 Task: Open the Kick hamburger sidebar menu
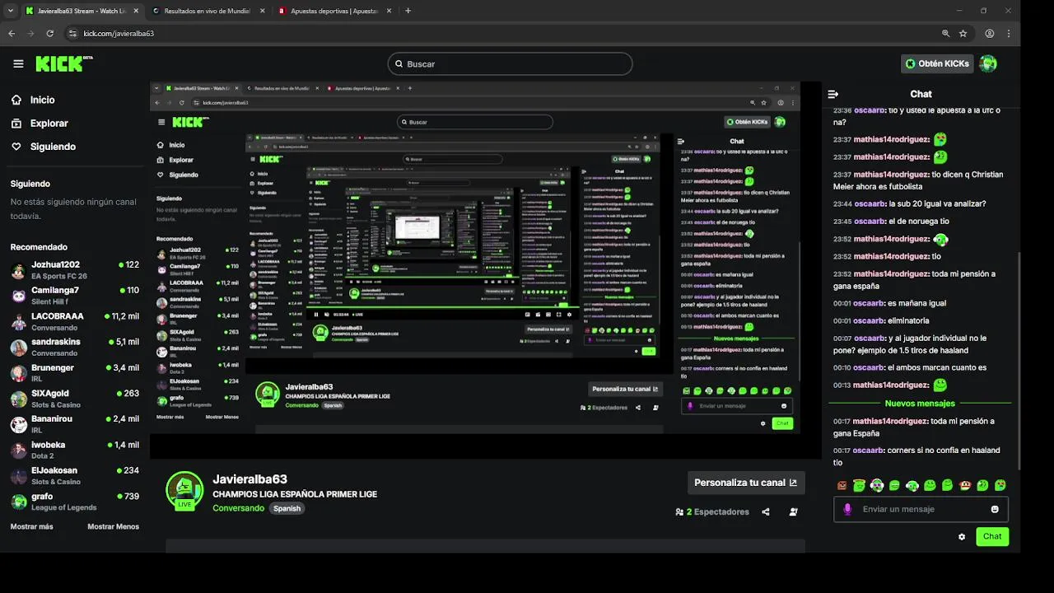click(18, 63)
